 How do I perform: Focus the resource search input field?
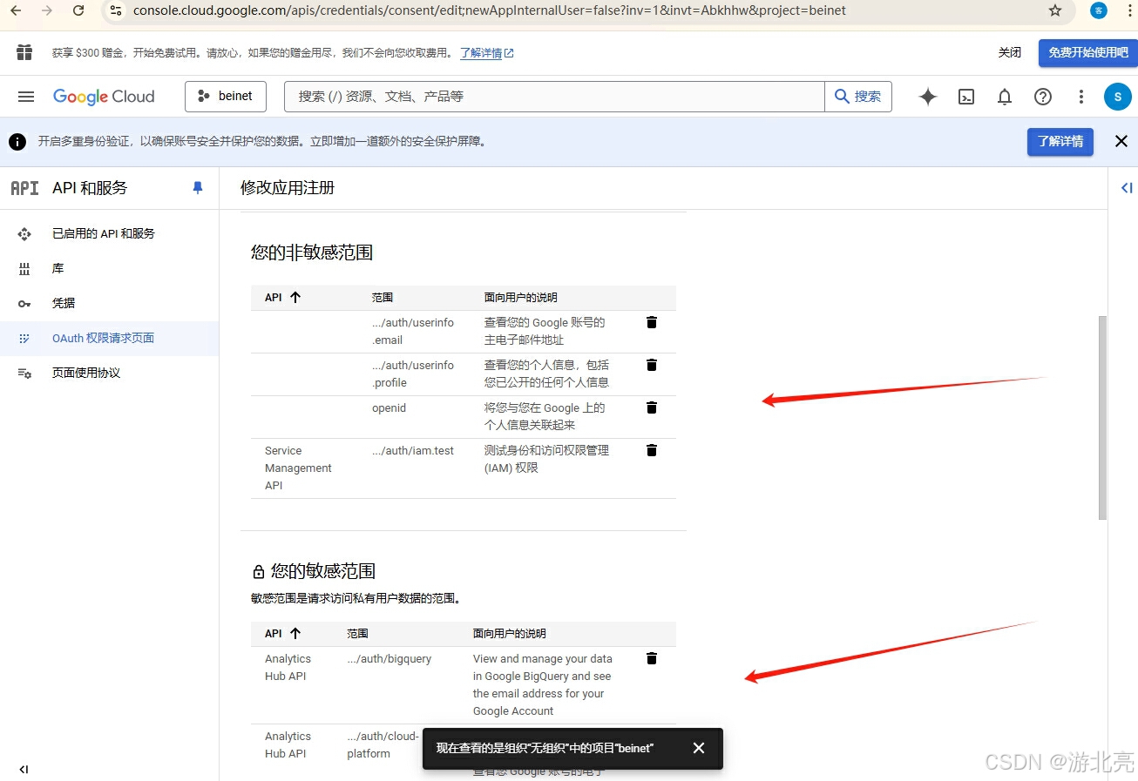pyautogui.click(x=554, y=97)
